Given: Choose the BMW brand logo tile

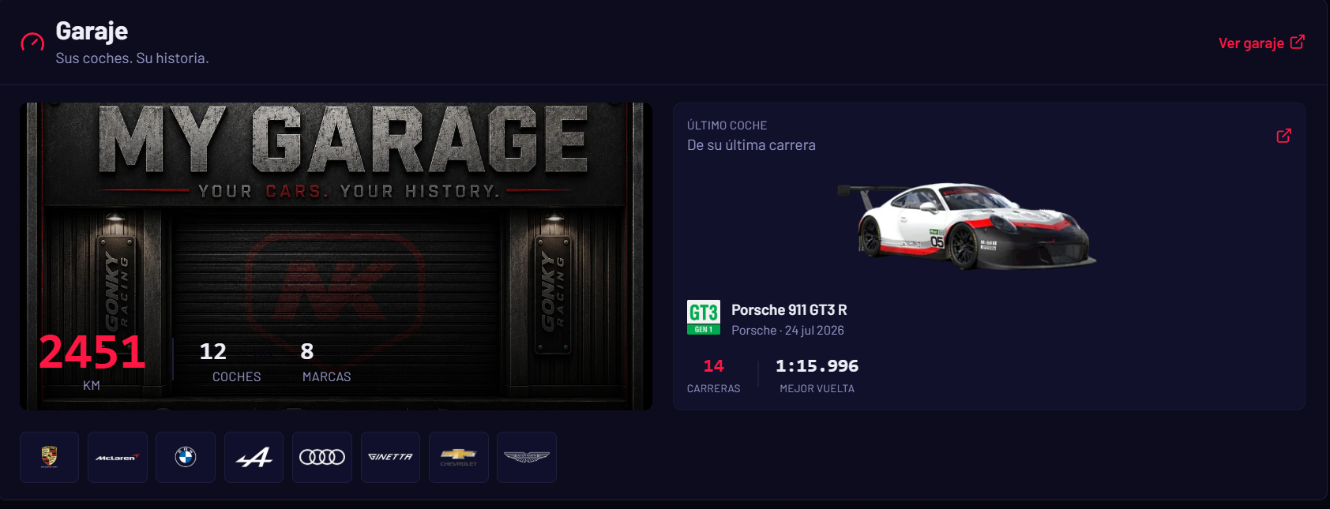Looking at the screenshot, I should pyautogui.click(x=186, y=457).
